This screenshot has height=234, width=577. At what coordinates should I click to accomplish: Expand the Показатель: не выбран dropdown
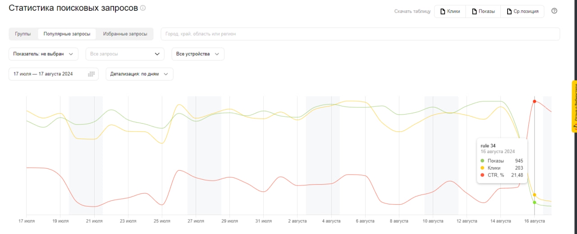click(43, 54)
